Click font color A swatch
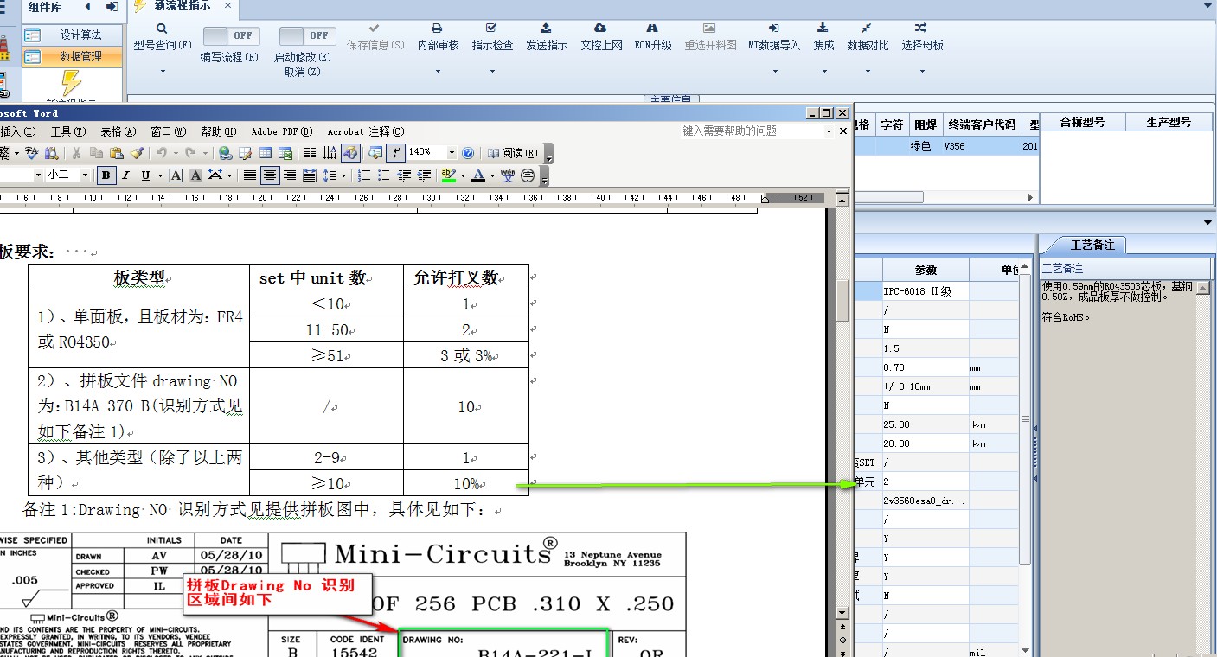Screen dimensions: 1217x657 pyautogui.click(x=478, y=175)
